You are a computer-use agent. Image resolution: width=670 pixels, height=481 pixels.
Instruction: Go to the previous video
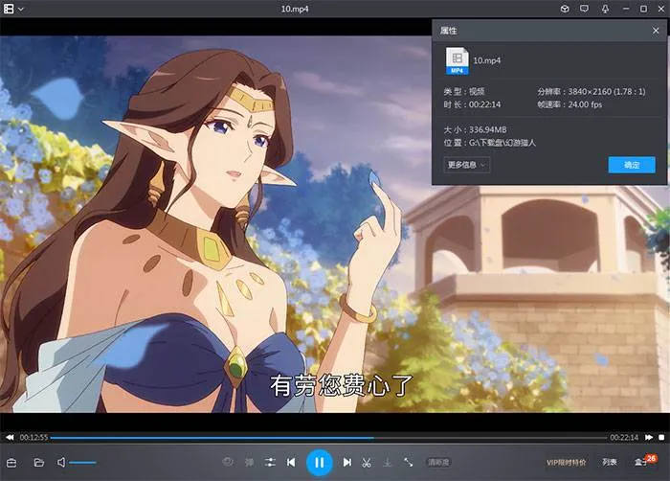tap(291, 462)
